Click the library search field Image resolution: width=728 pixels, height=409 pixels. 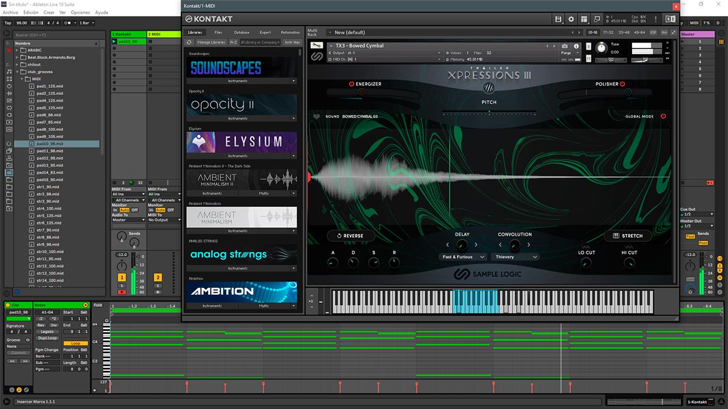point(260,42)
